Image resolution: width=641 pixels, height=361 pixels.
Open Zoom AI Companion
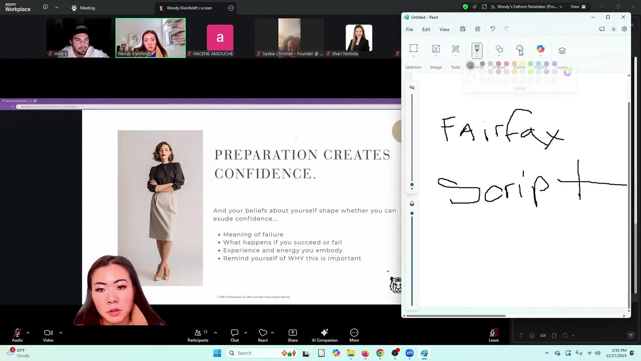coord(325,335)
